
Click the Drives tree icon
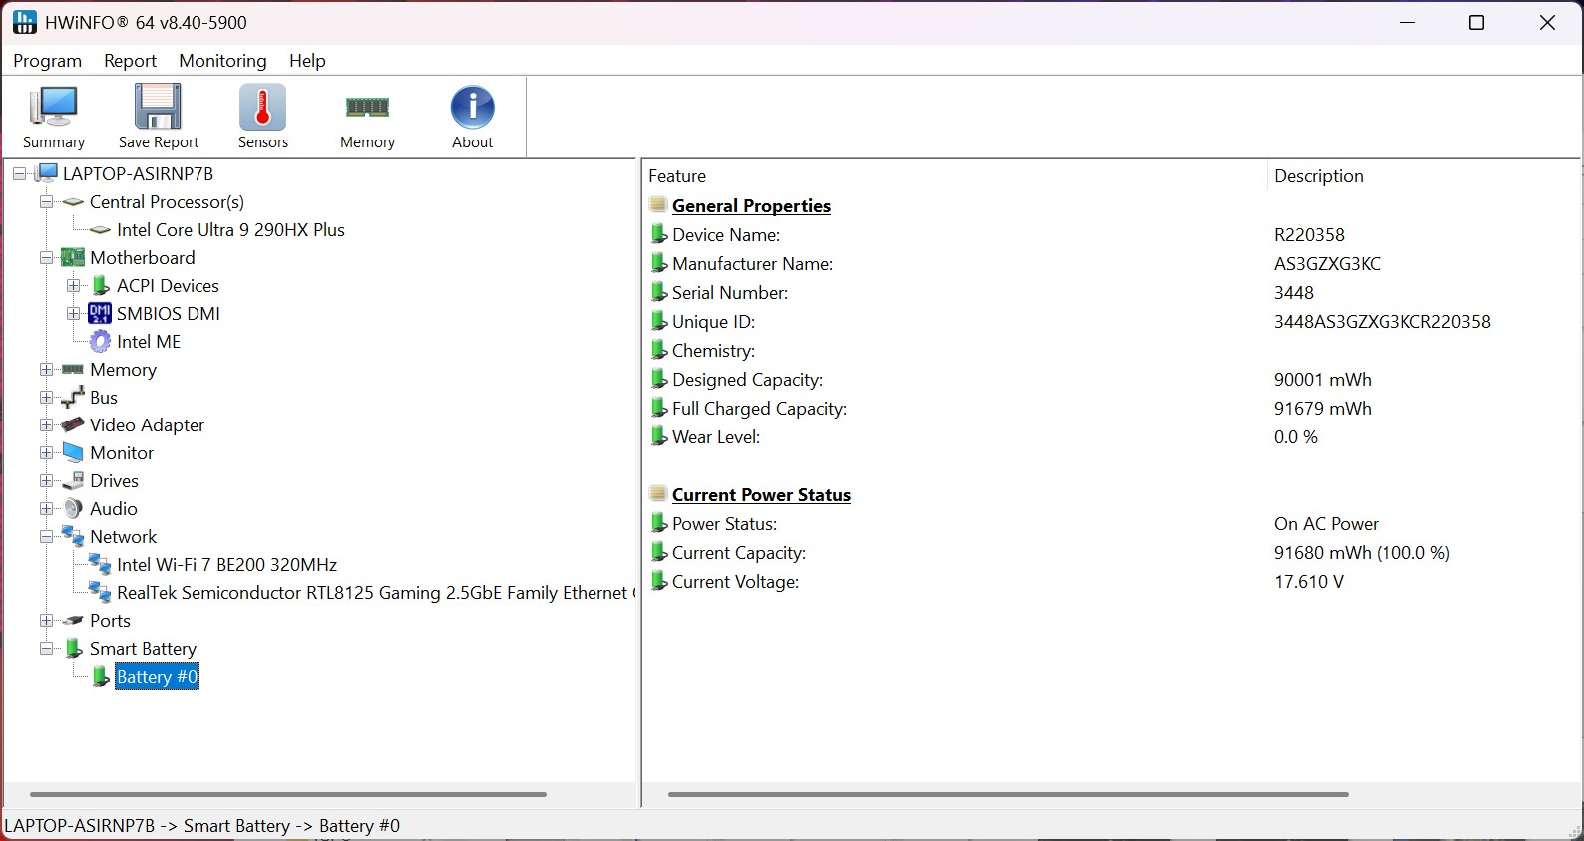(x=73, y=481)
